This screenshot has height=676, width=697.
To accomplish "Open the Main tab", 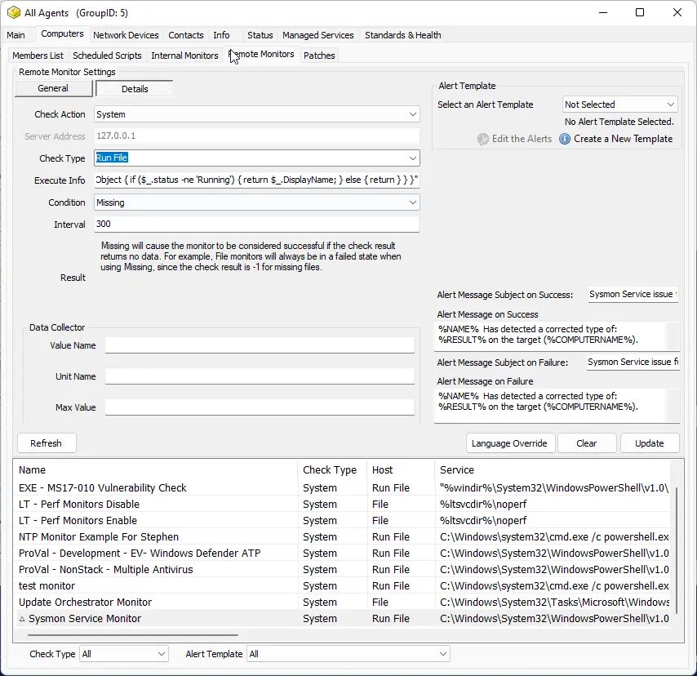I will click(x=16, y=35).
